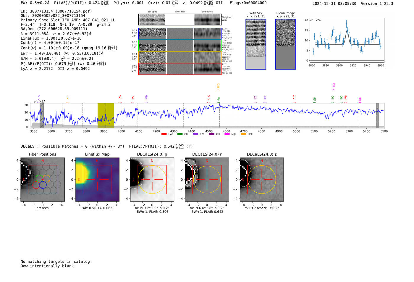Click the green fiber circle in Fiber Positions

coord(39,178)
